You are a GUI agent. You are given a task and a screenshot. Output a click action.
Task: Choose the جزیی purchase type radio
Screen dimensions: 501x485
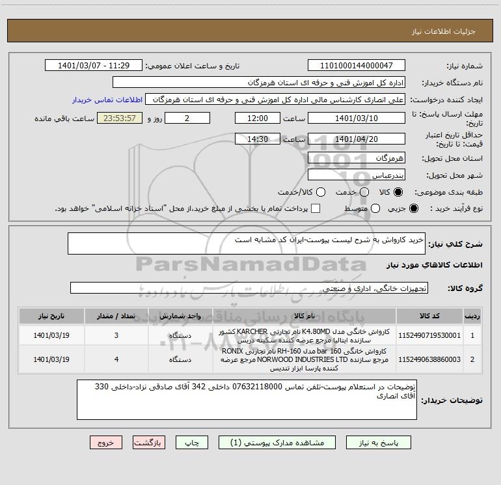click(x=413, y=208)
